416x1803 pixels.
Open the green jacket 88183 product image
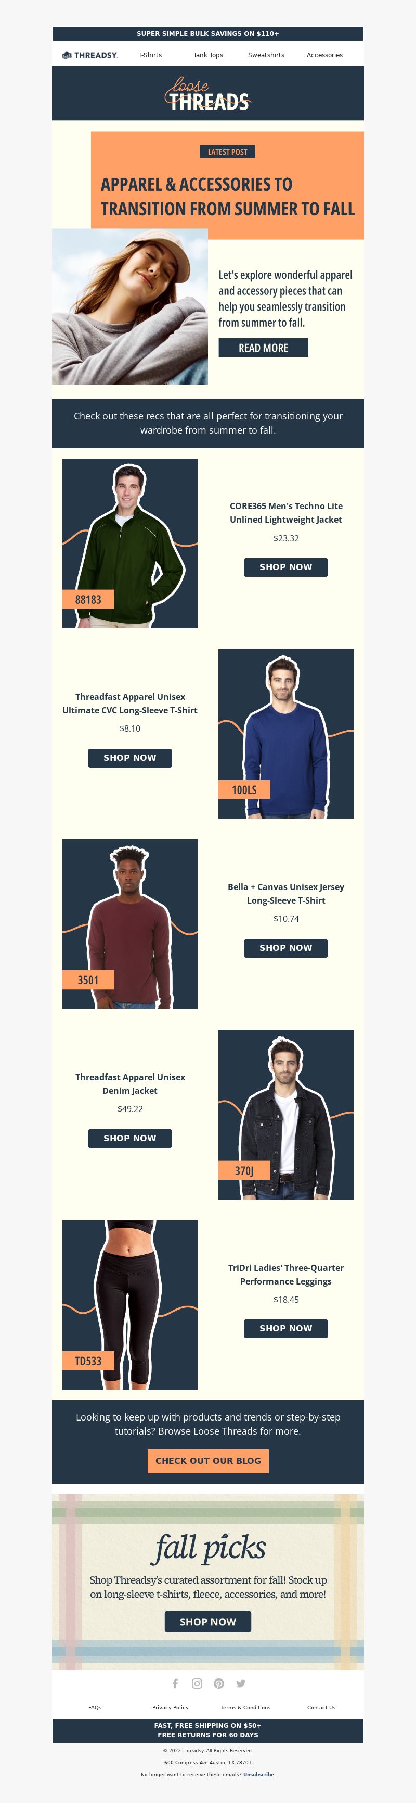point(130,543)
